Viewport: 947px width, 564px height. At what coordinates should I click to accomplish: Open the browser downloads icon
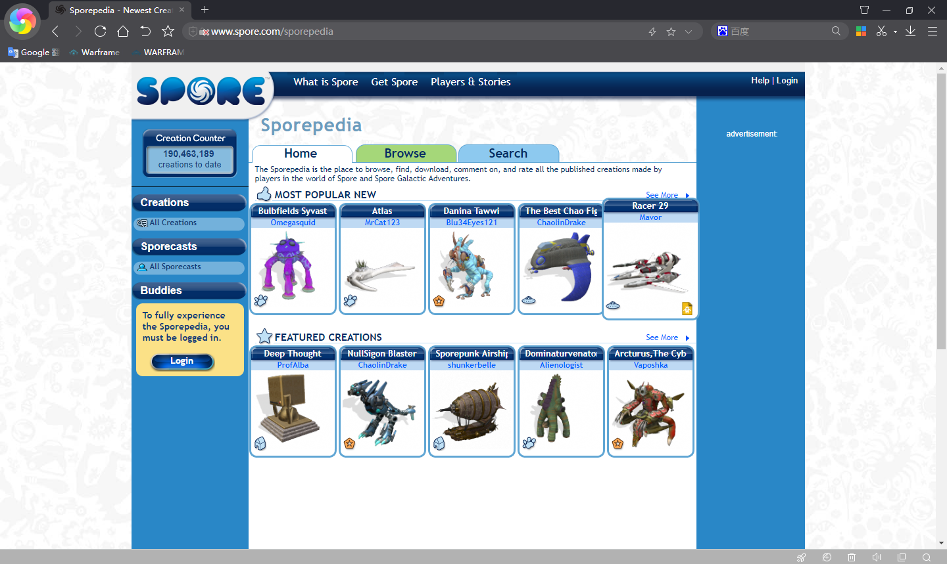tap(910, 31)
